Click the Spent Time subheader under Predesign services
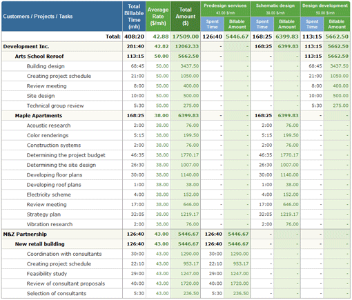352x300 pixels. [212, 24]
